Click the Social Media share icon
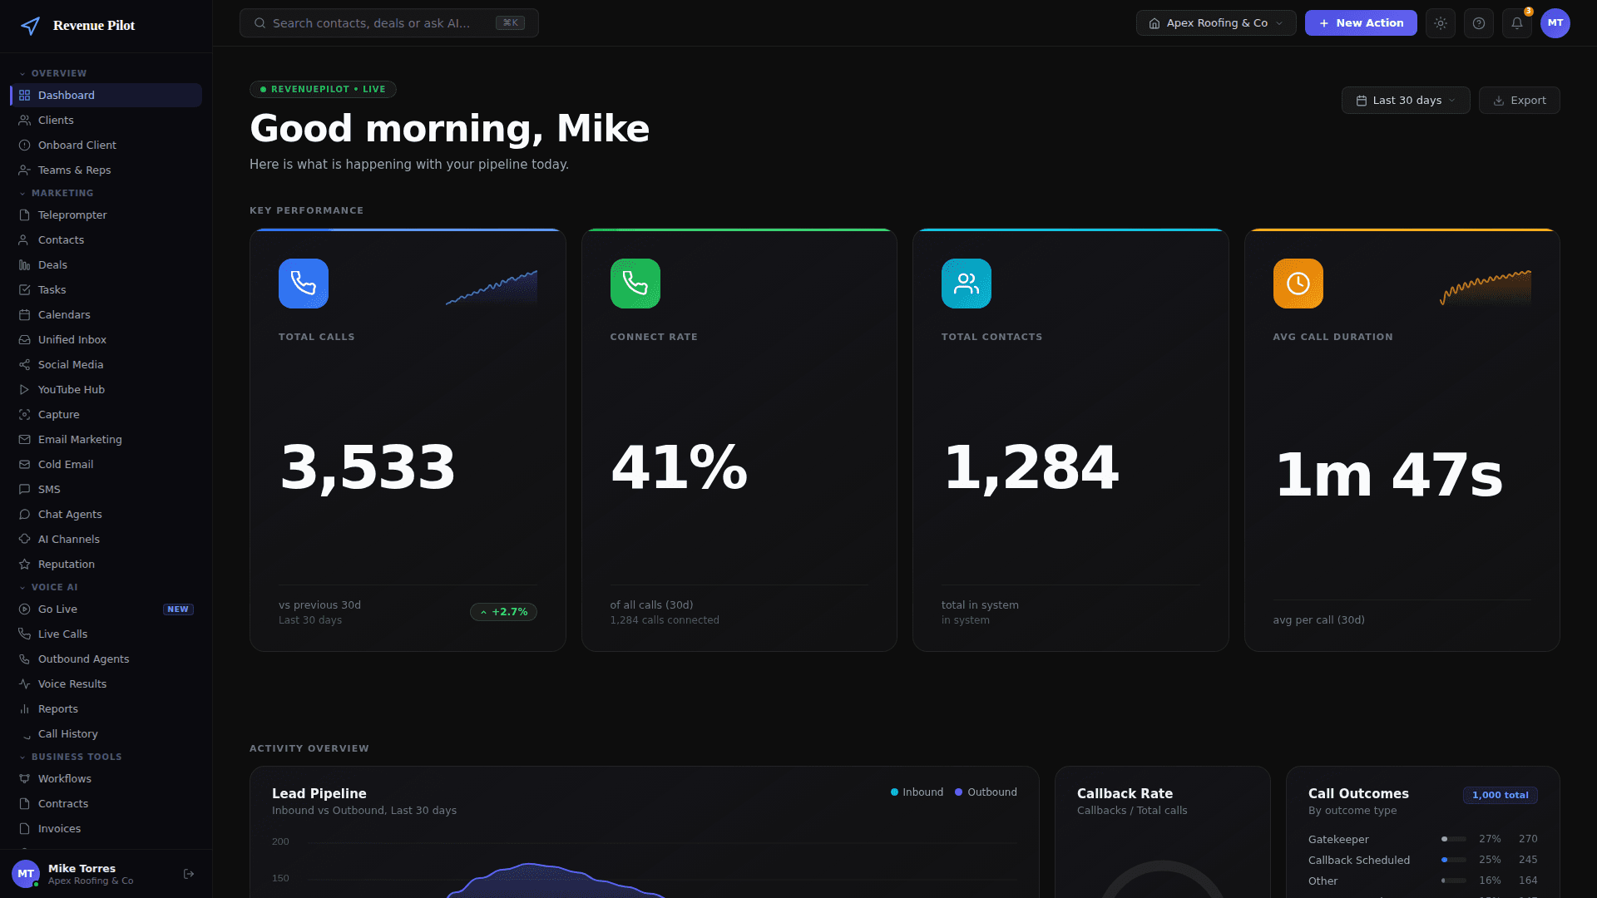Image resolution: width=1597 pixels, height=898 pixels. 24,365
